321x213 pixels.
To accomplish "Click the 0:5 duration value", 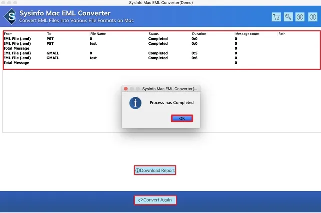I will [195, 53].
